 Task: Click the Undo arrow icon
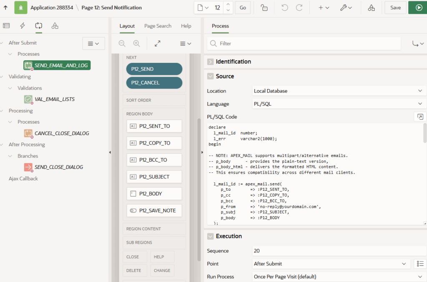pos(284,7)
